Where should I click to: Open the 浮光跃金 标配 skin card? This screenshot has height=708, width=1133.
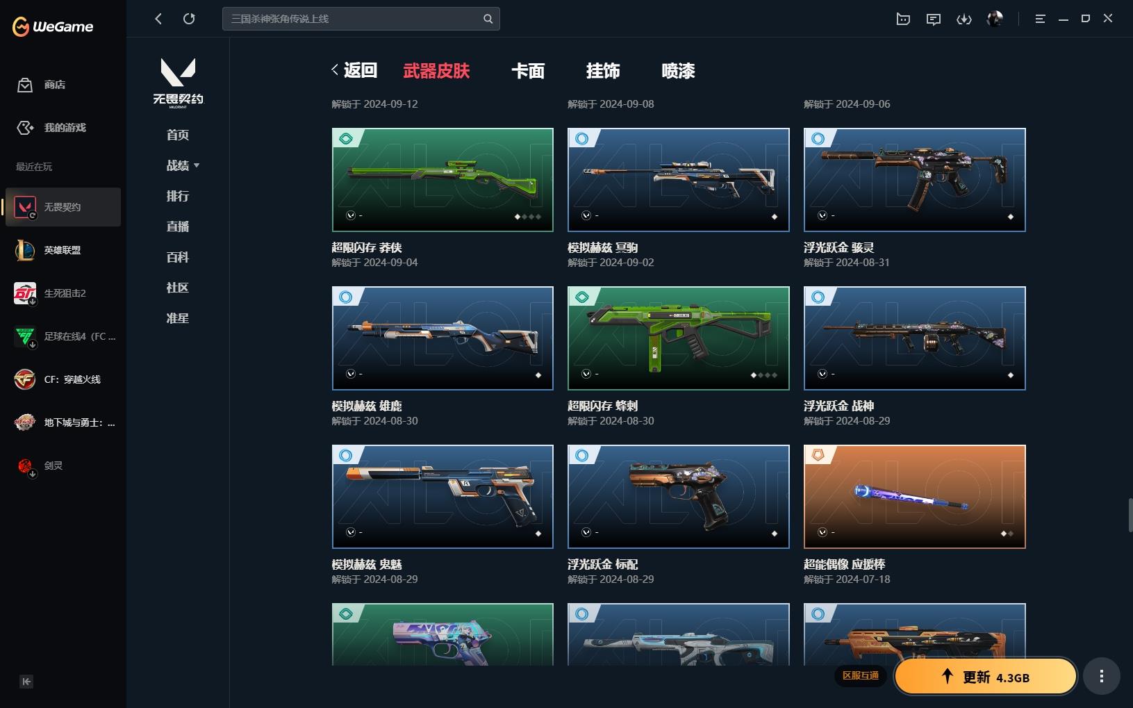coord(679,497)
